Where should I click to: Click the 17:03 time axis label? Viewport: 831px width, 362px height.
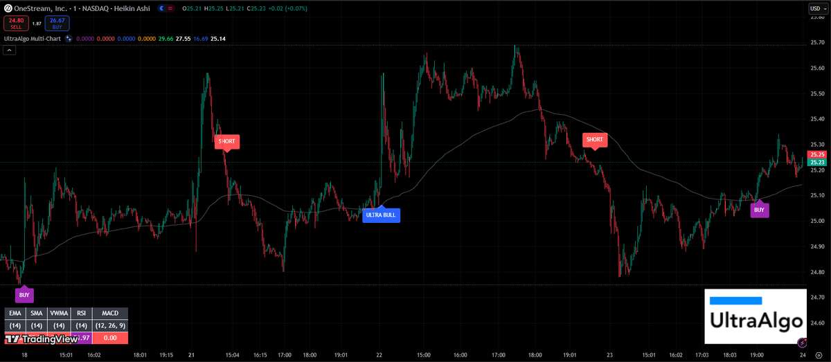pos(703,354)
